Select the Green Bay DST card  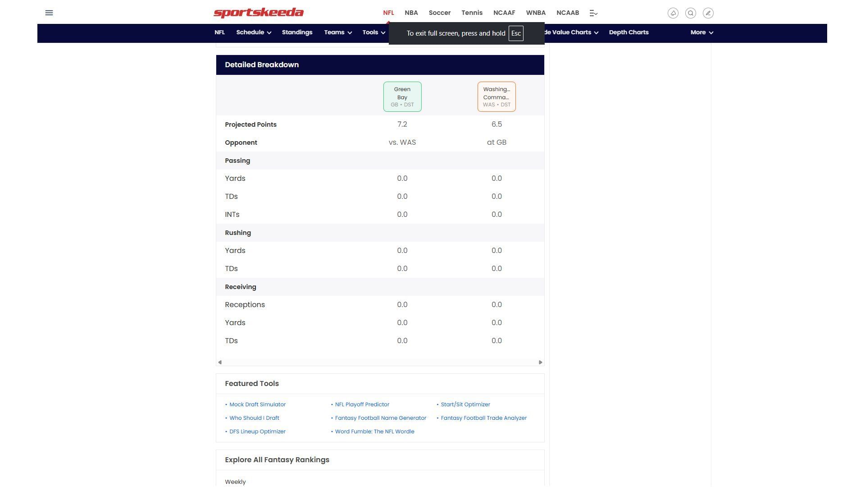[x=402, y=96]
